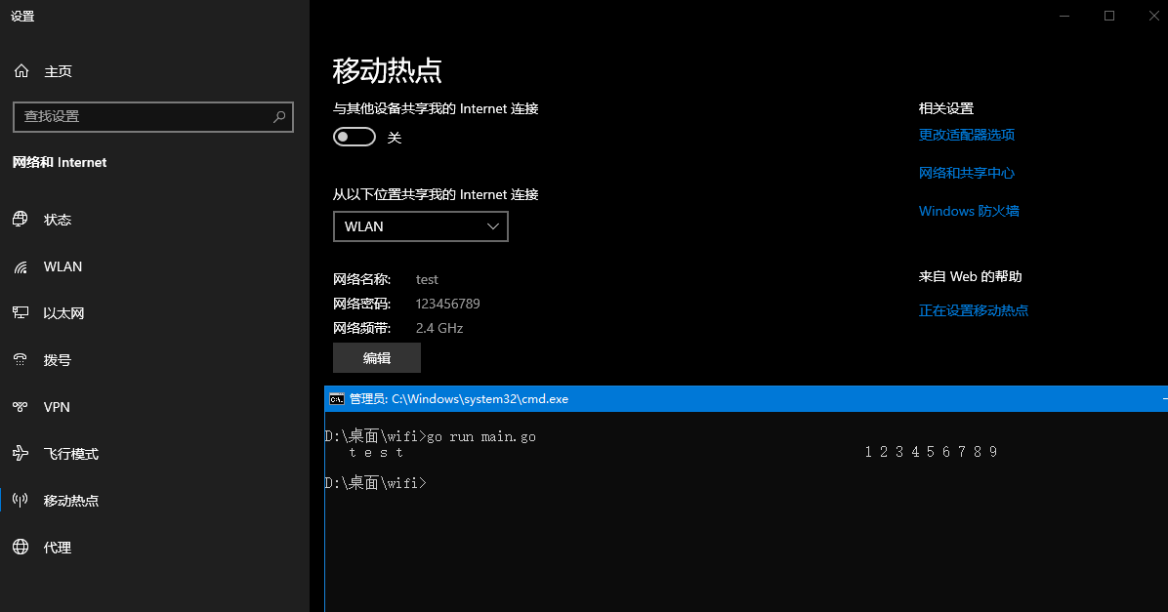Click the network password 123456789 value
The height and width of the screenshot is (612, 1168).
[447, 304]
